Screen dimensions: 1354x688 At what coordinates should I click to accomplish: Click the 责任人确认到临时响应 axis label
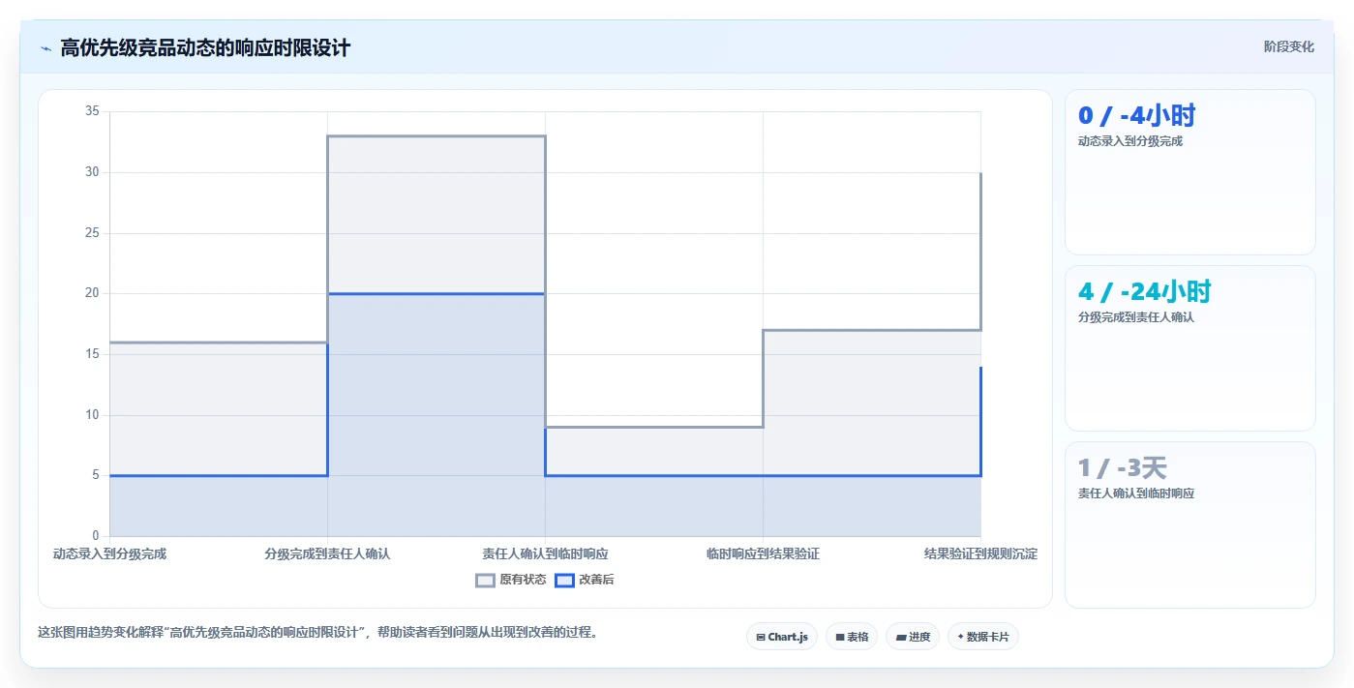pyautogui.click(x=545, y=554)
